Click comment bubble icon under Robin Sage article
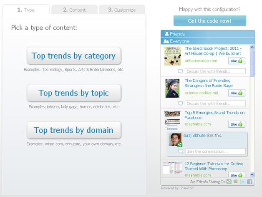This screenshot has height=197, width=262. pos(180,104)
